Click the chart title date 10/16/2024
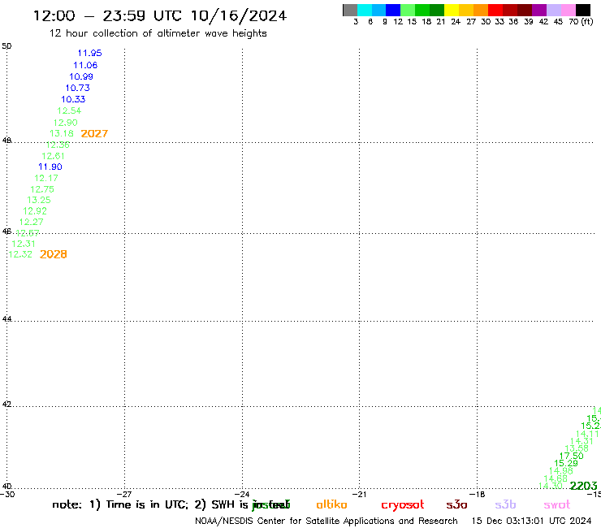This screenshot has height=528, width=601. point(239,16)
